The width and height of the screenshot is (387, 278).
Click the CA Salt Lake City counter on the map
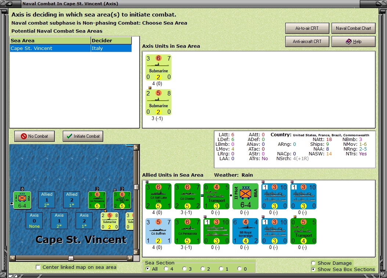click(x=122, y=200)
